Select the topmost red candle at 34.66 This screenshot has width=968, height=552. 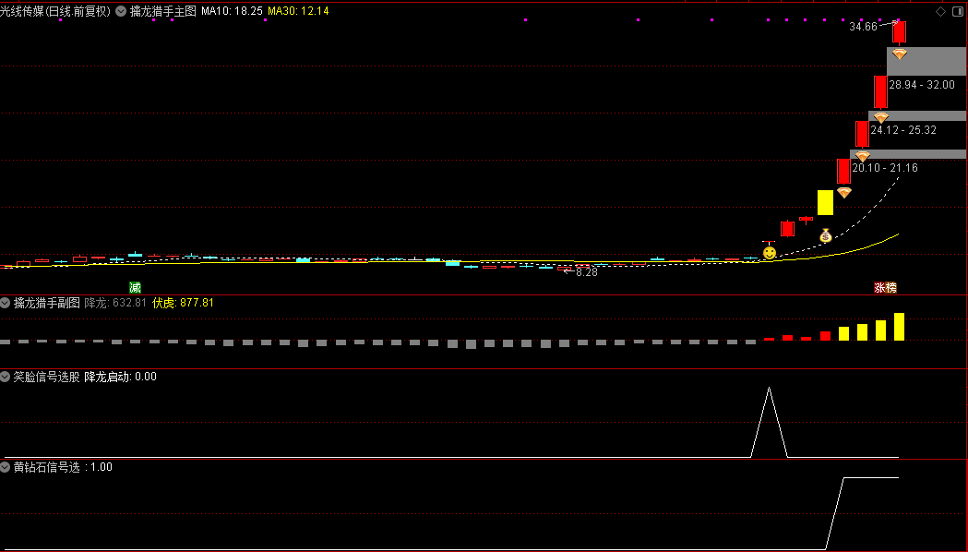tap(900, 31)
